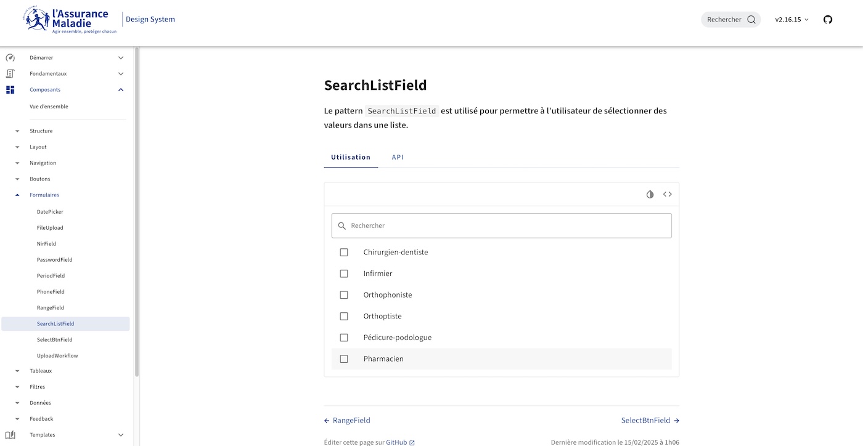
Task: Navigate to the SelectBtnField page
Action: pos(645,420)
